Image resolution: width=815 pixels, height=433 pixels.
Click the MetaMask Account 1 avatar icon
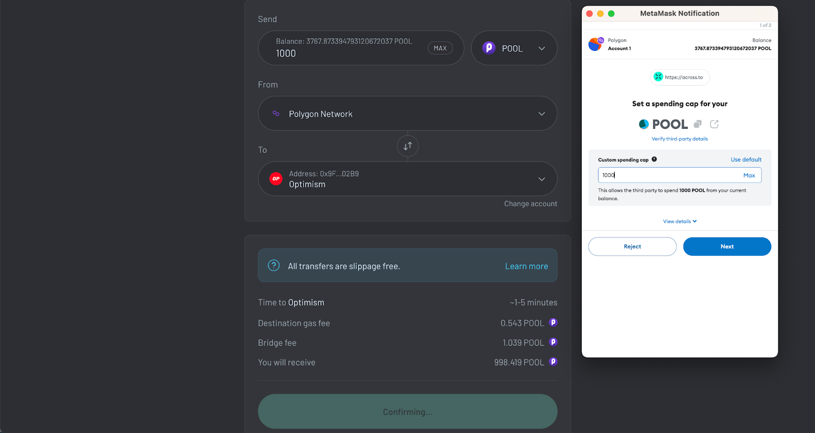pos(595,44)
